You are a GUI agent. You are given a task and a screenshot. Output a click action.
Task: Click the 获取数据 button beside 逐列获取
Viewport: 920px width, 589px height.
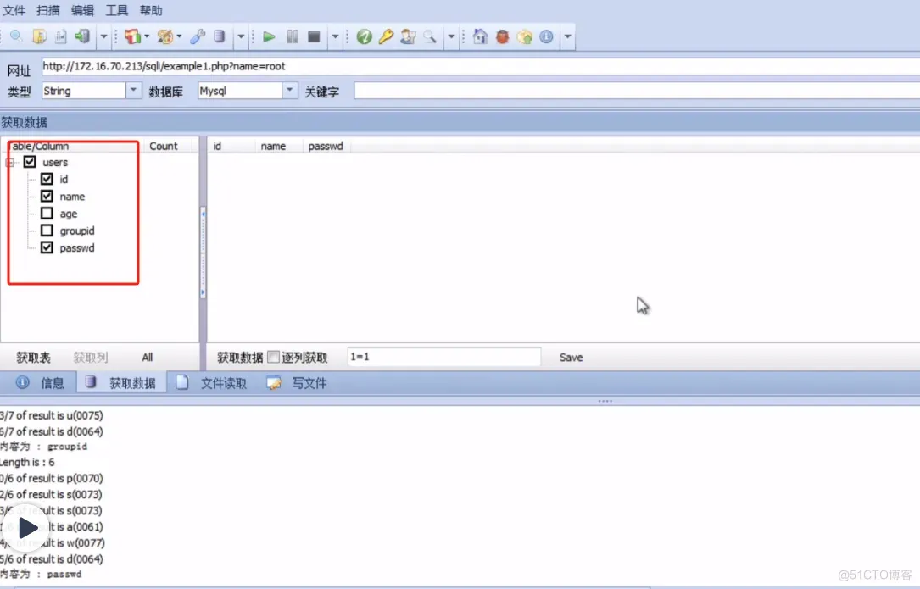pyautogui.click(x=239, y=358)
